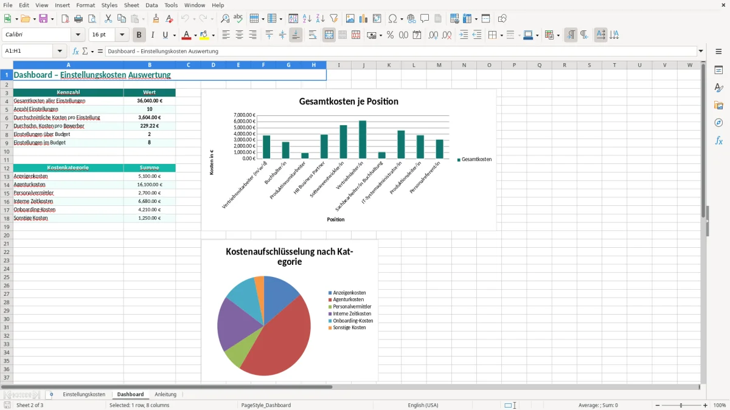Toggle Print Preview
The height and width of the screenshot is (410, 730).
(x=92, y=19)
